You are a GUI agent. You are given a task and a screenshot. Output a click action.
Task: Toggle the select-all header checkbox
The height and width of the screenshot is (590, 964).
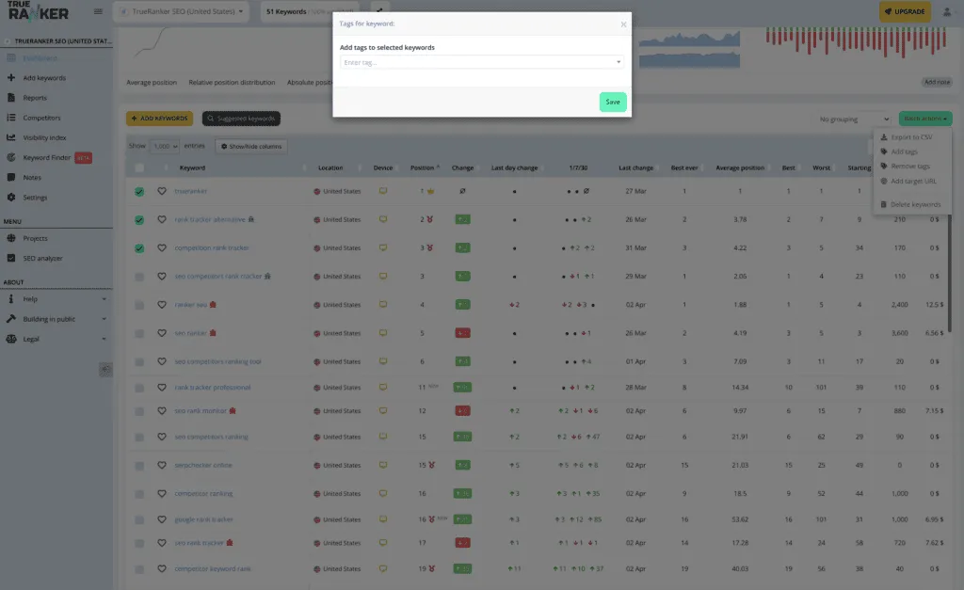pyautogui.click(x=139, y=167)
